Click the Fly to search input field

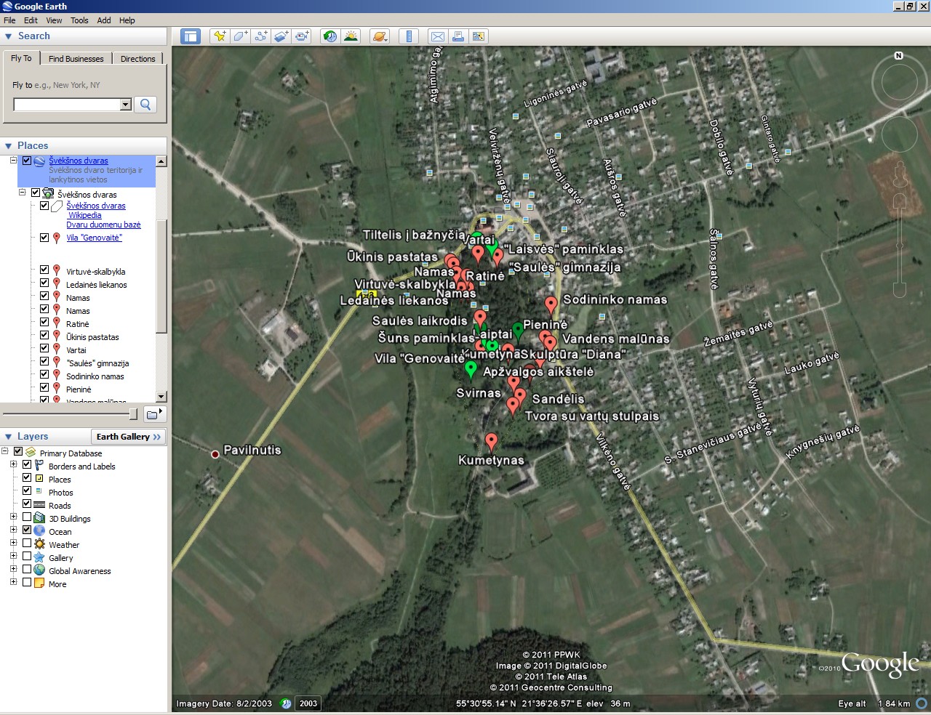[x=67, y=105]
